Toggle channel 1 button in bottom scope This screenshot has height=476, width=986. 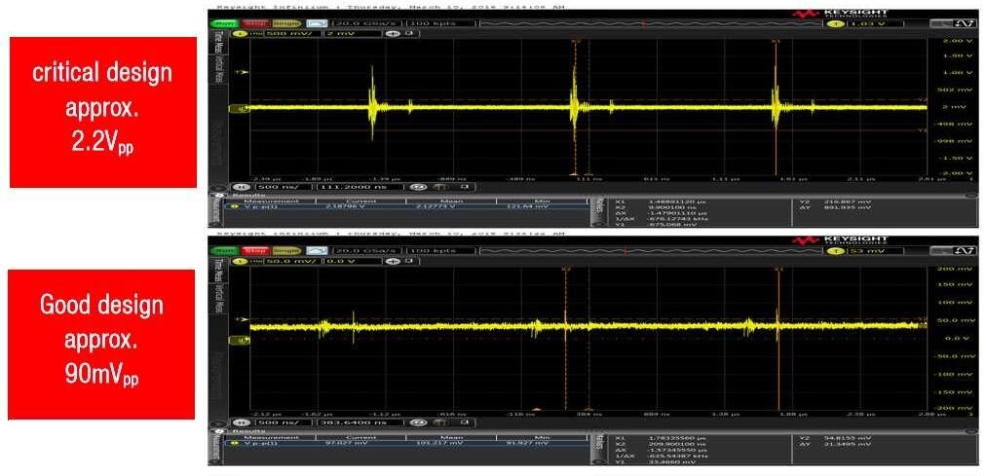240,261
